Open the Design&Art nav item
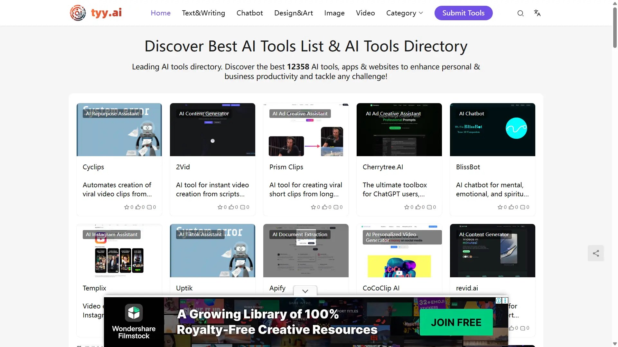Image resolution: width=618 pixels, height=347 pixels. click(293, 13)
